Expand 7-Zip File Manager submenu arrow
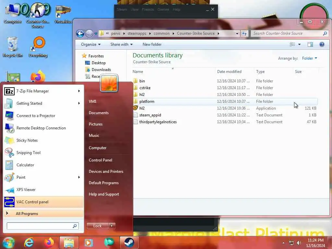Screen dimensions: 332x249 79,91
